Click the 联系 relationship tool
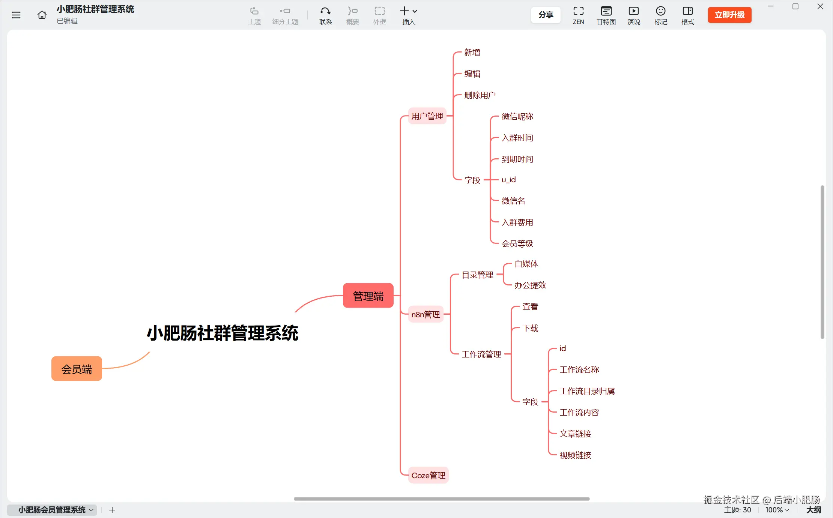Viewport: 833px width, 518px height. pos(325,16)
